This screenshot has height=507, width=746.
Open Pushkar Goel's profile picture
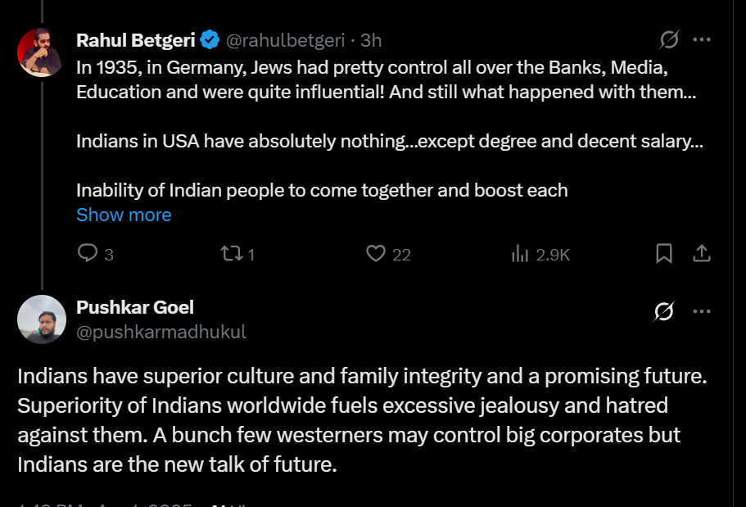click(x=41, y=319)
